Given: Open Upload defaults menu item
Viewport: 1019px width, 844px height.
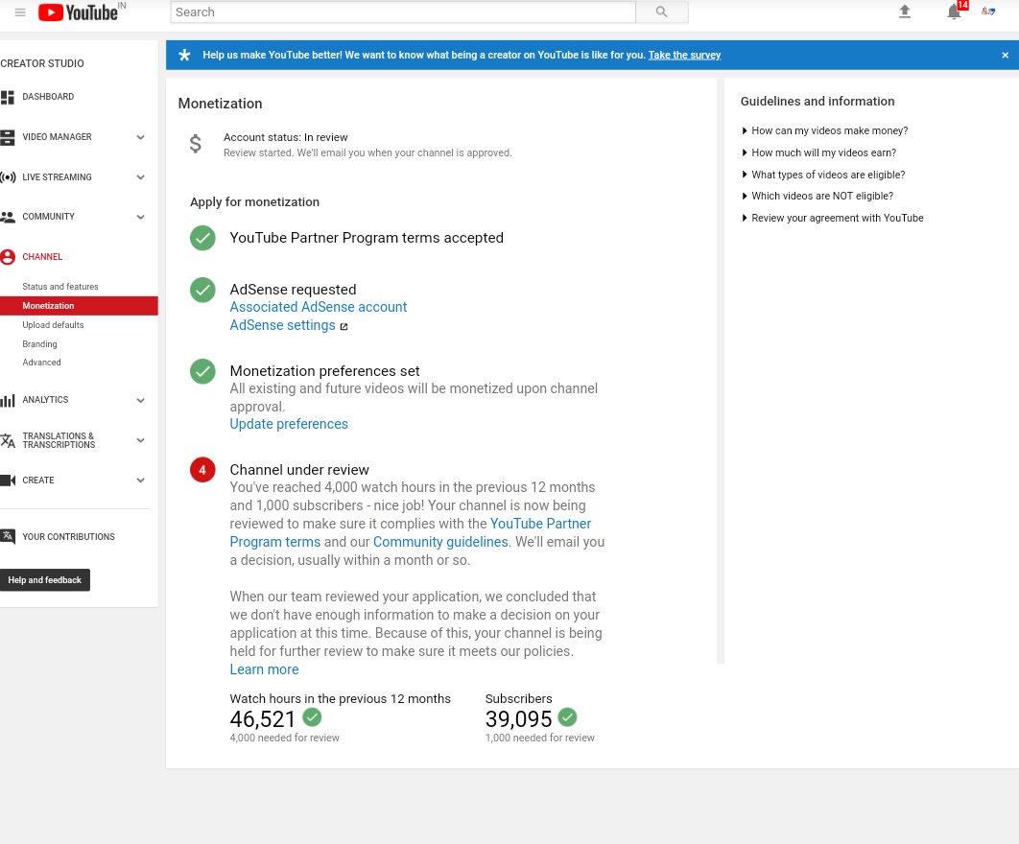Looking at the screenshot, I should click(x=54, y=325).
